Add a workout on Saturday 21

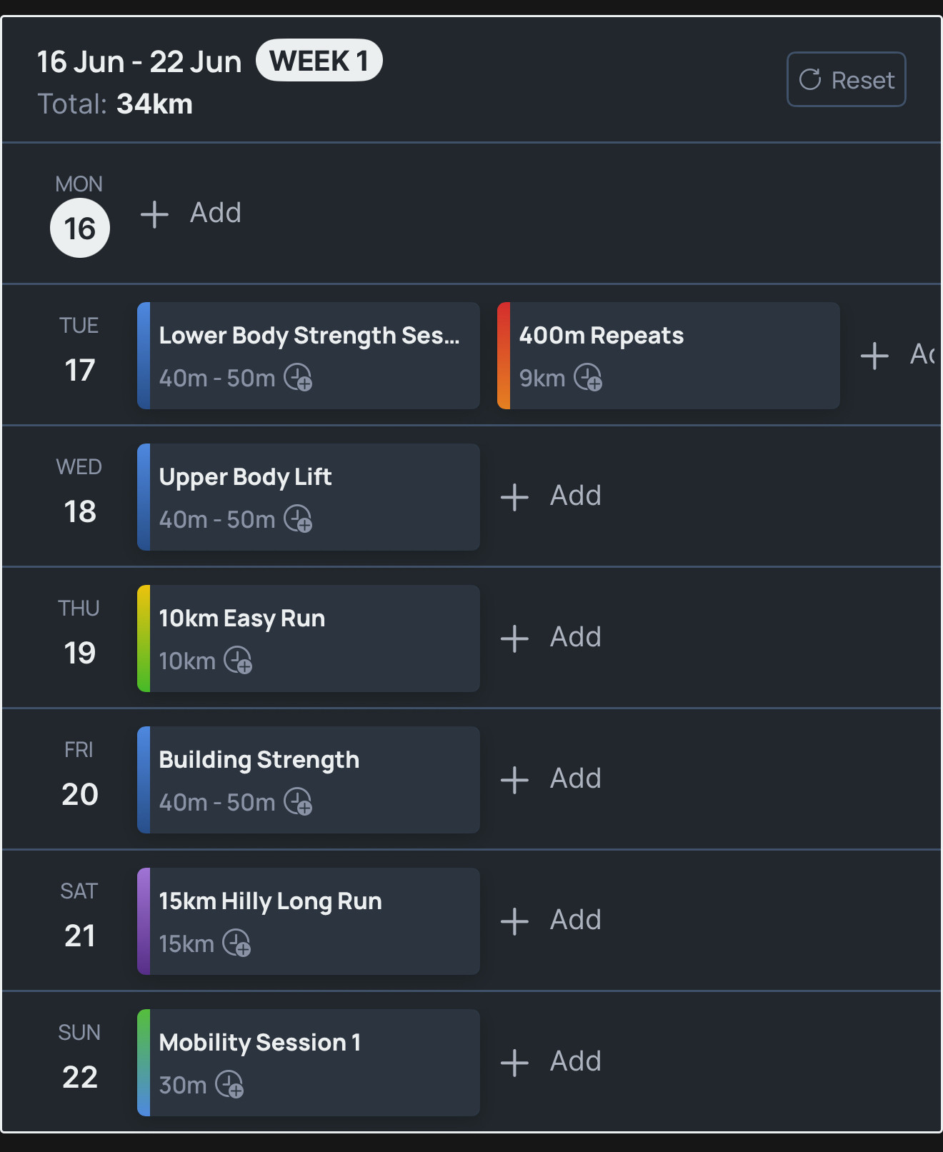[551, 921]
